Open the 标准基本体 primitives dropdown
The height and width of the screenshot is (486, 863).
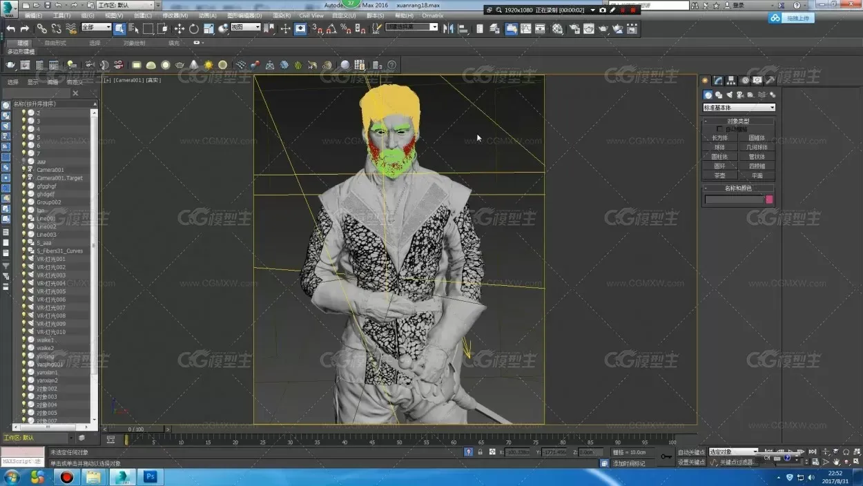tap(739, 108)
